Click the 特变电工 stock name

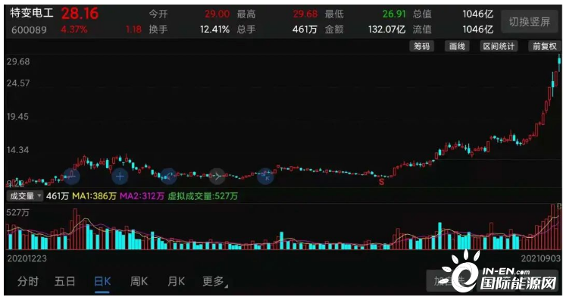(32, 14)
